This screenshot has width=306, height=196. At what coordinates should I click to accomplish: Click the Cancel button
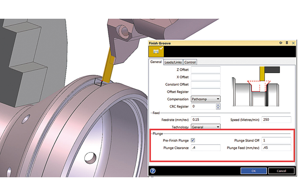pyautogui.click(x=281, y=171)
